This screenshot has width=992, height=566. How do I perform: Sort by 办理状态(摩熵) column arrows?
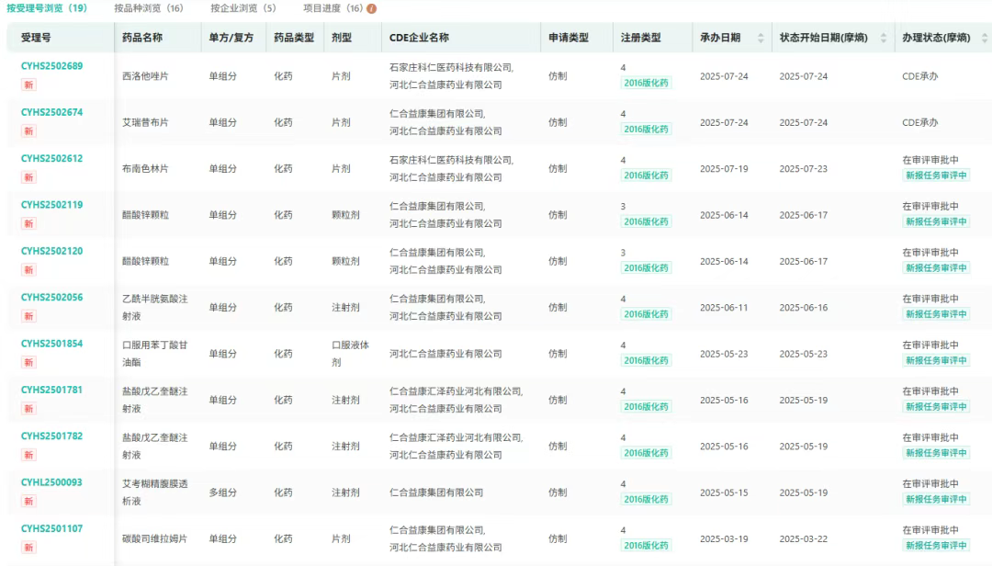pyautogui.click(x=984, y=38)
